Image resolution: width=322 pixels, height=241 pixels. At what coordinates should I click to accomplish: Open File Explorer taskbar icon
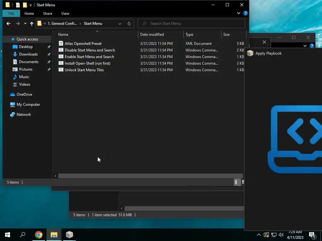pos(54,235)
